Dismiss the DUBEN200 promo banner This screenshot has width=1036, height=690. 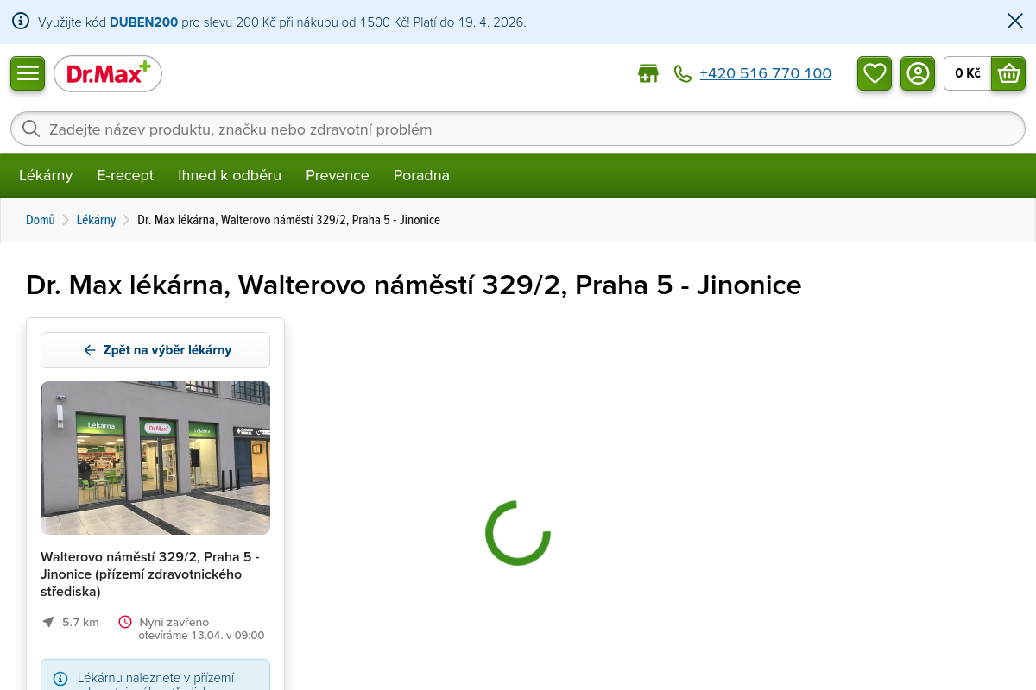[1015, 22]
